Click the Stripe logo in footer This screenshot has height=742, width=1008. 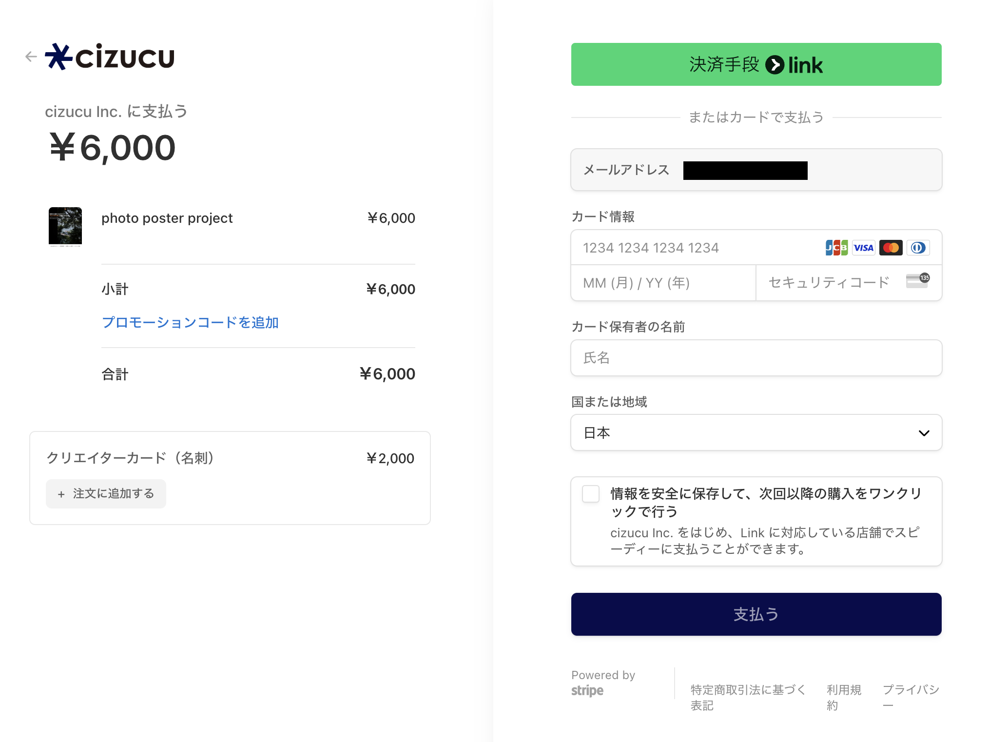(587, 690)
